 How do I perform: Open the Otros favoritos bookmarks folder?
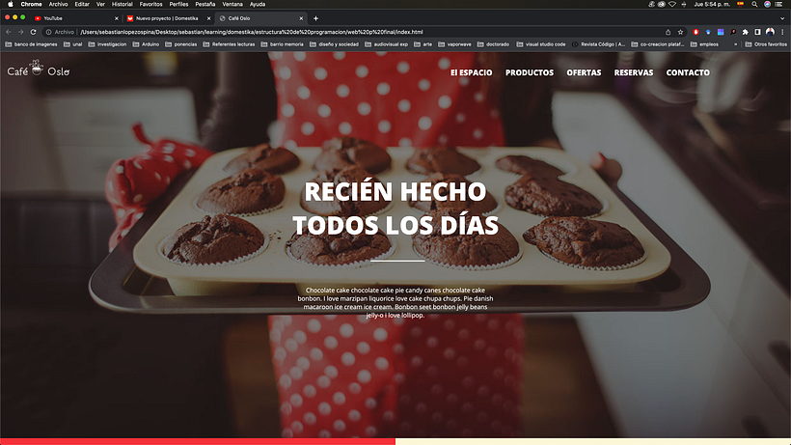[766, 44]
